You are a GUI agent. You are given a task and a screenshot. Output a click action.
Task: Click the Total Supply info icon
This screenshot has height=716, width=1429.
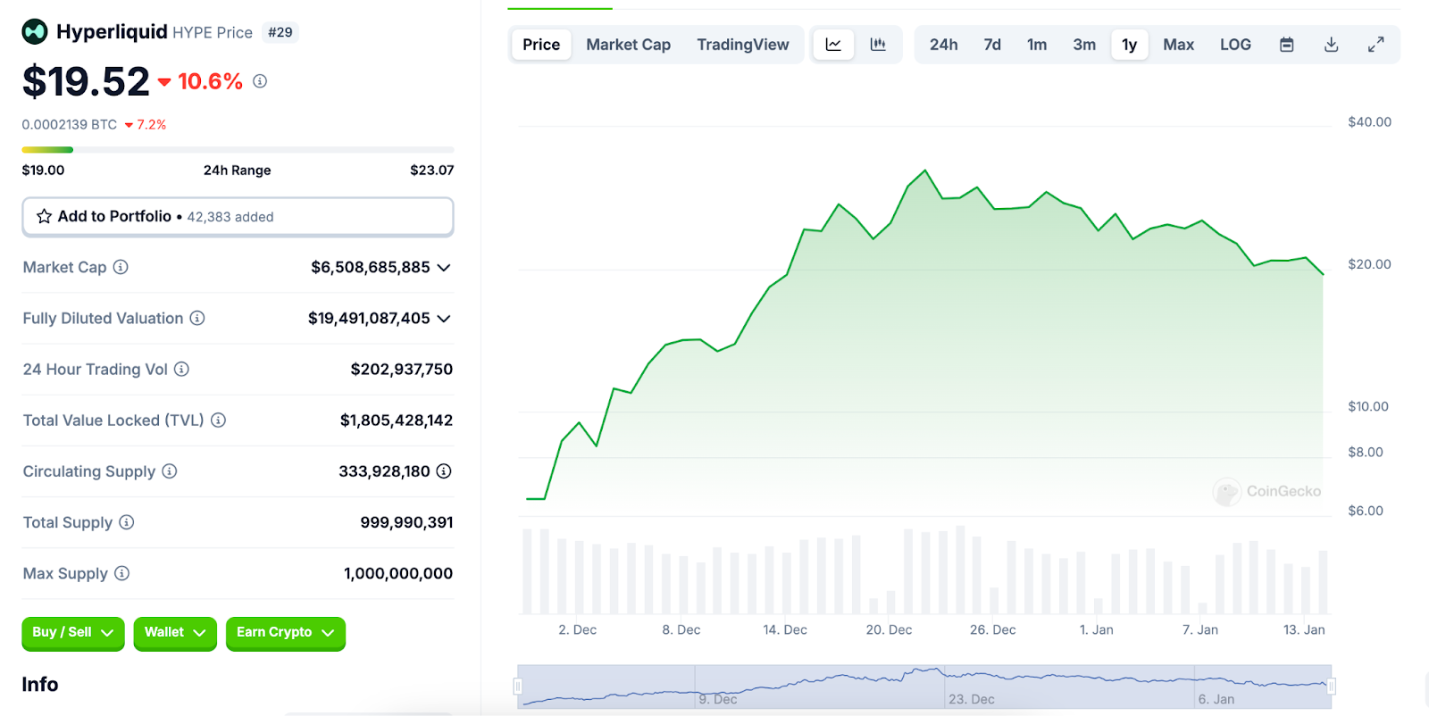click(127, 522)
